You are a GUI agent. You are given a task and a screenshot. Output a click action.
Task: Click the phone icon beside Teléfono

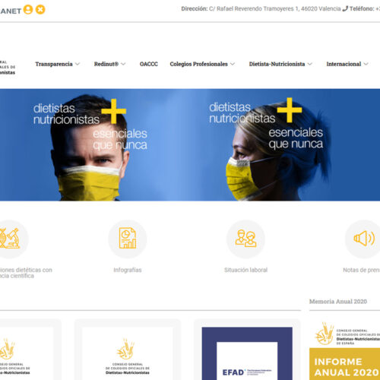click(345, 8)
